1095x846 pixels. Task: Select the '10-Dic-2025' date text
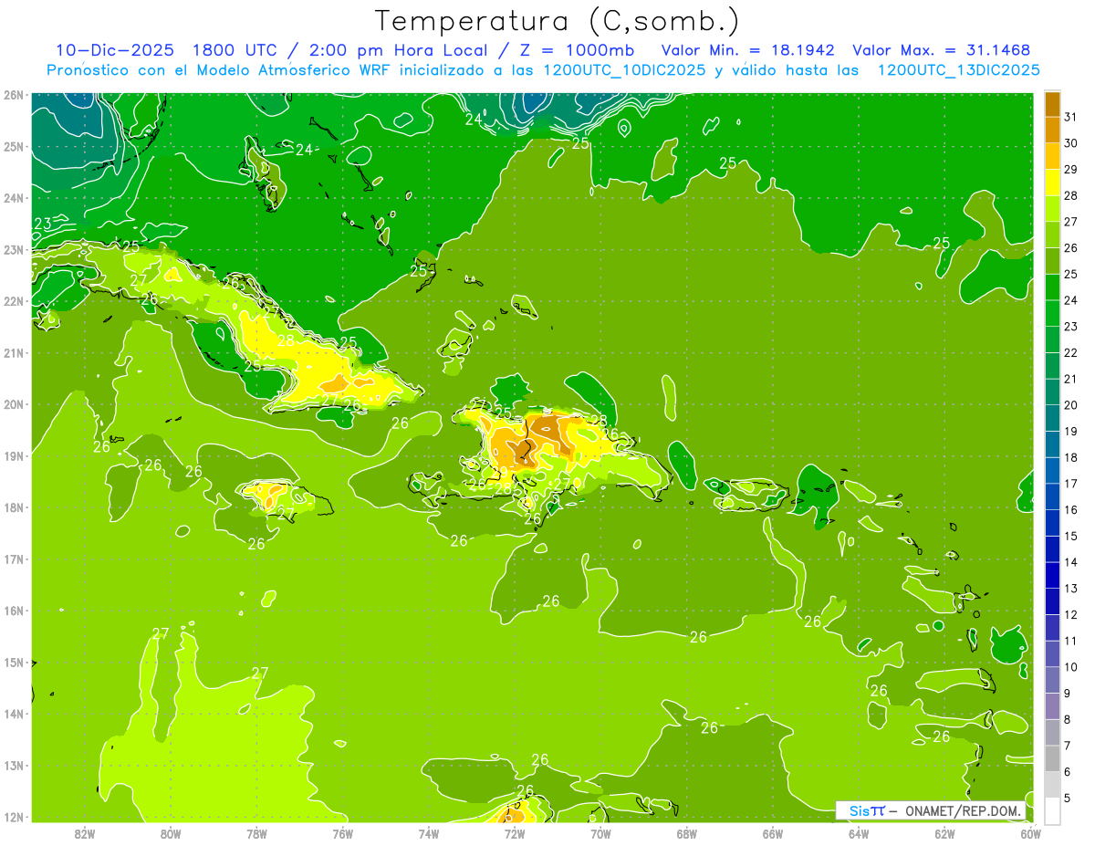(x=114, y=50)
